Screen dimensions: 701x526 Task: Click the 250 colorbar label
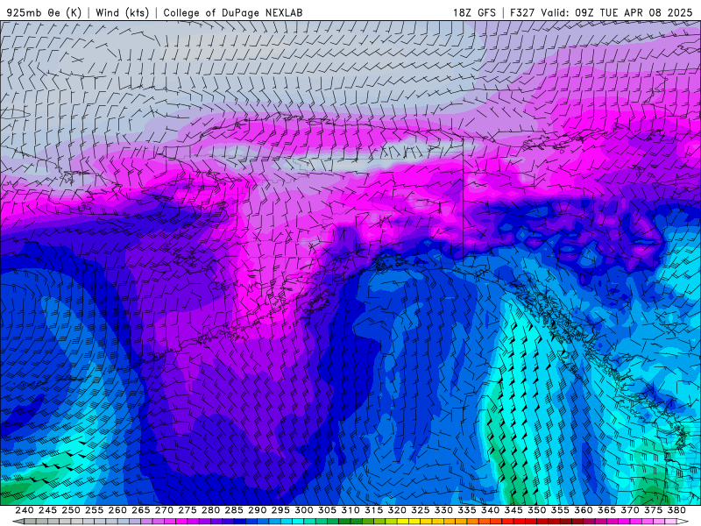click(x=71, y=510)
